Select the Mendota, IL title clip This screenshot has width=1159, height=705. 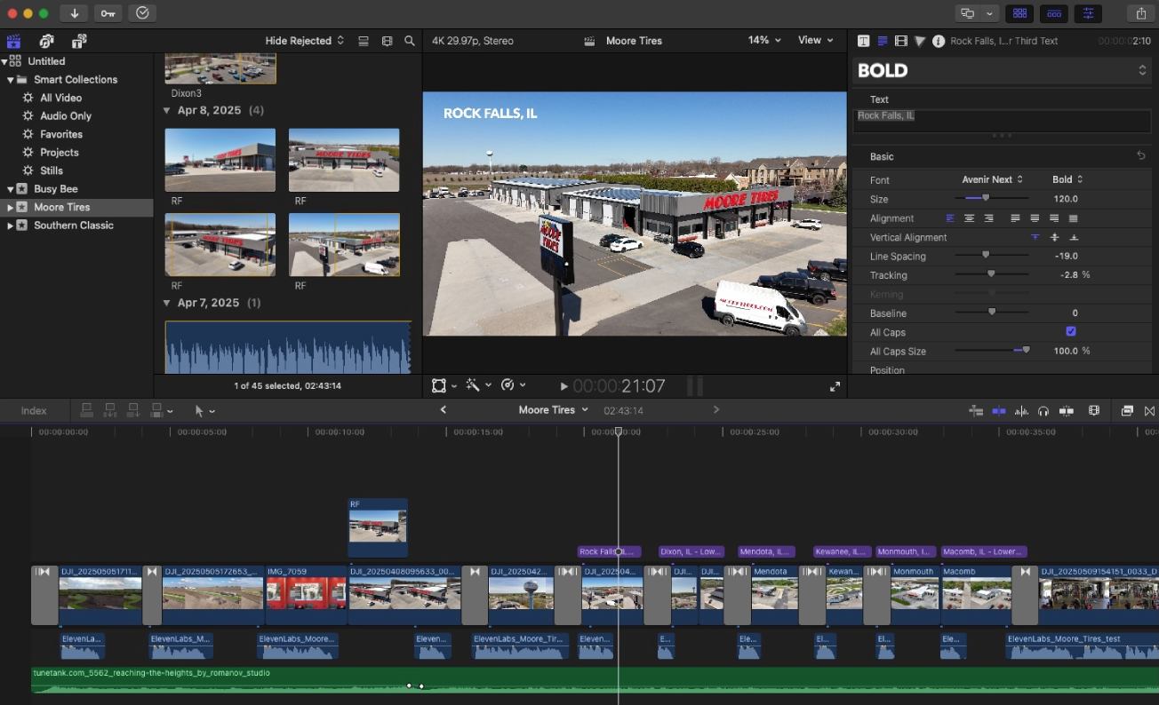pos(766,551)
